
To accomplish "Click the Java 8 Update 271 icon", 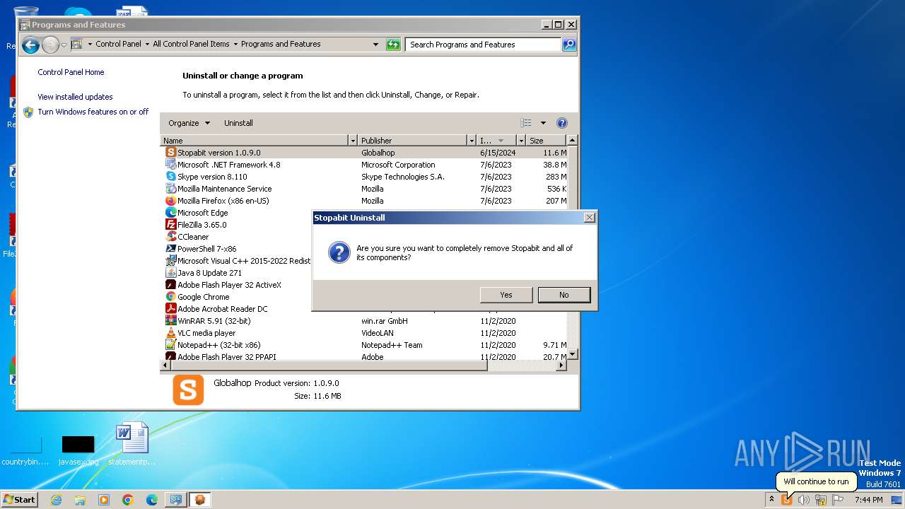I will 170,273.
